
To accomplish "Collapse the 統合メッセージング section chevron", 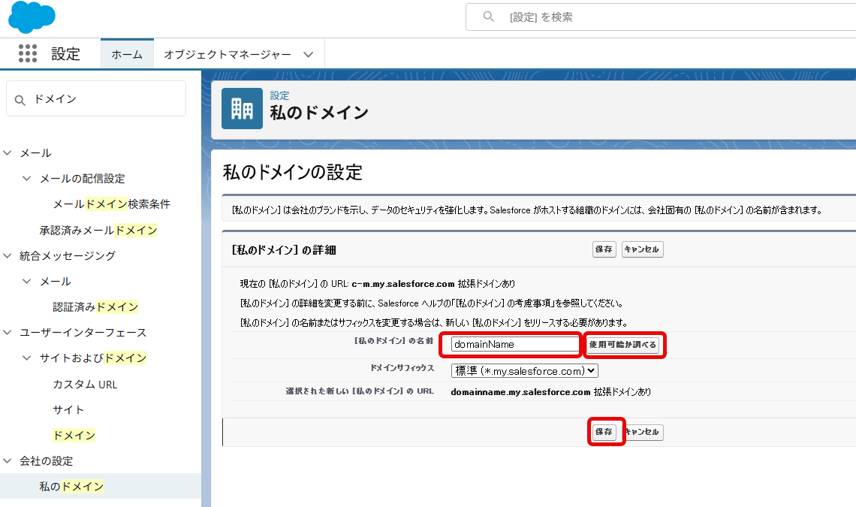I will (8, 255).
